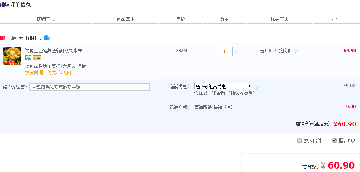Click the -9.00 store discount amount
The height and width of the screenshot is (172, 360).
(x=350, y=85)
